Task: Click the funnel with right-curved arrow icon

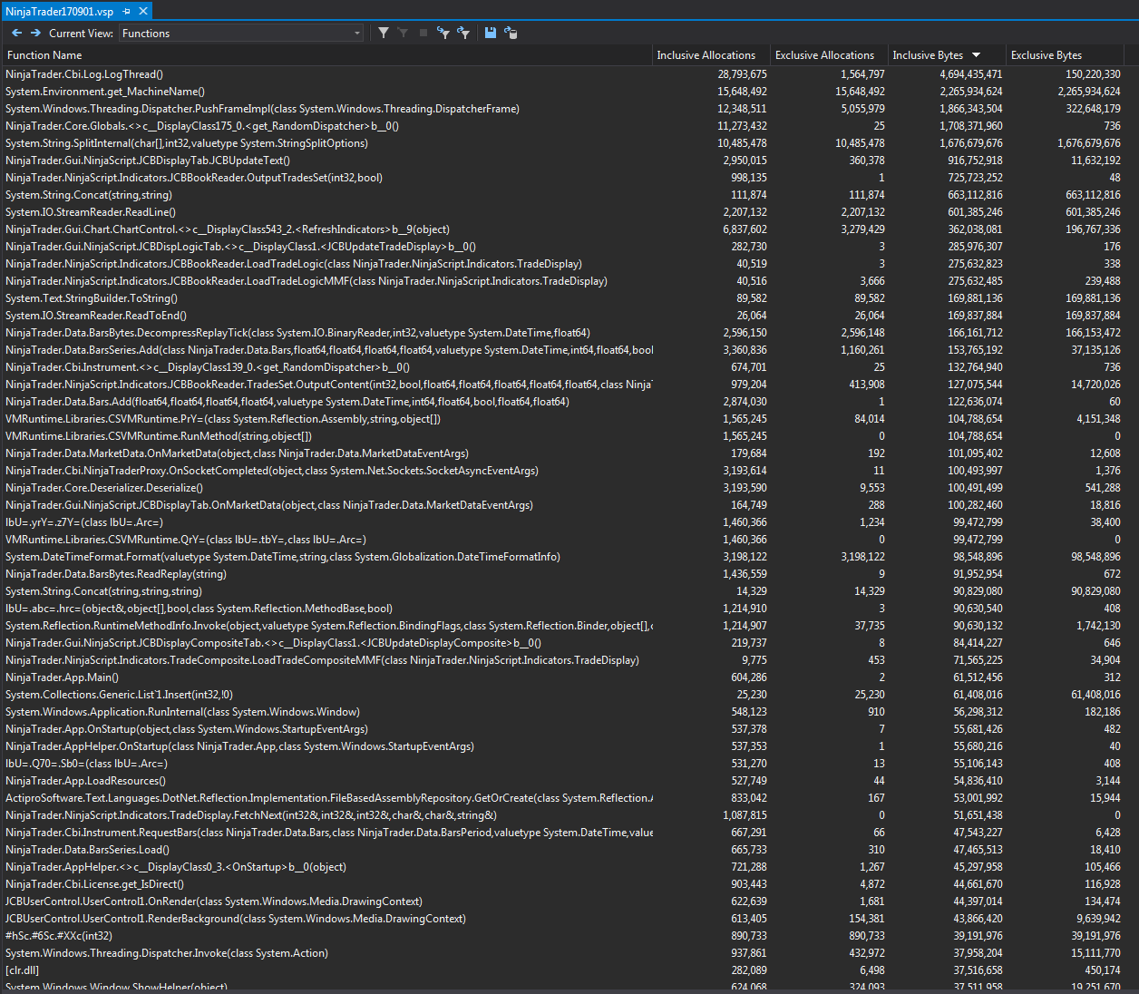Action: click(463, 33)
